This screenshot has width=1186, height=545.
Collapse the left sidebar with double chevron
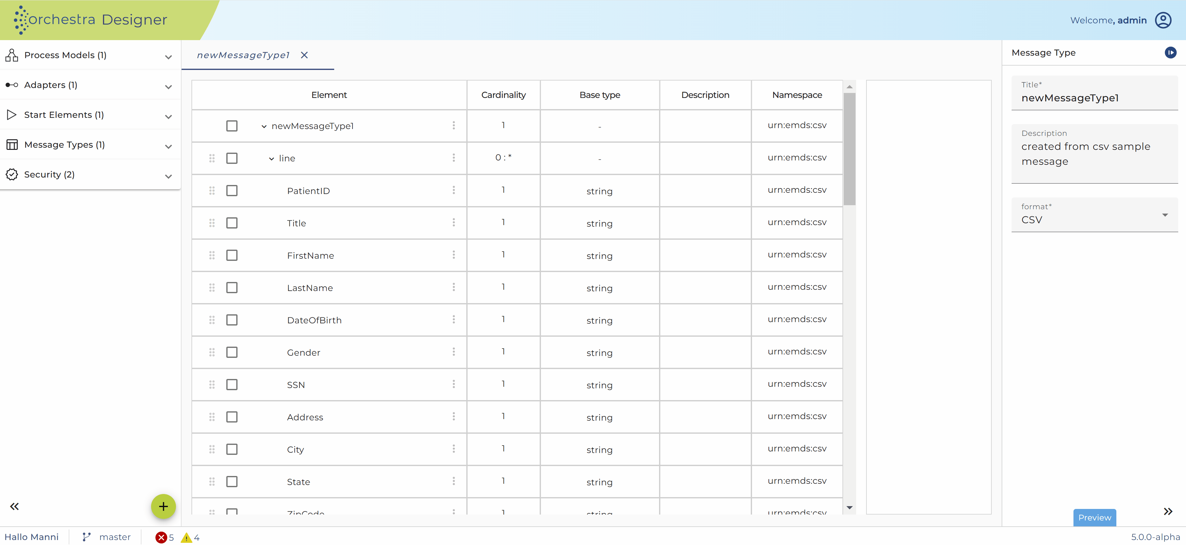click(x=15, y=506)
